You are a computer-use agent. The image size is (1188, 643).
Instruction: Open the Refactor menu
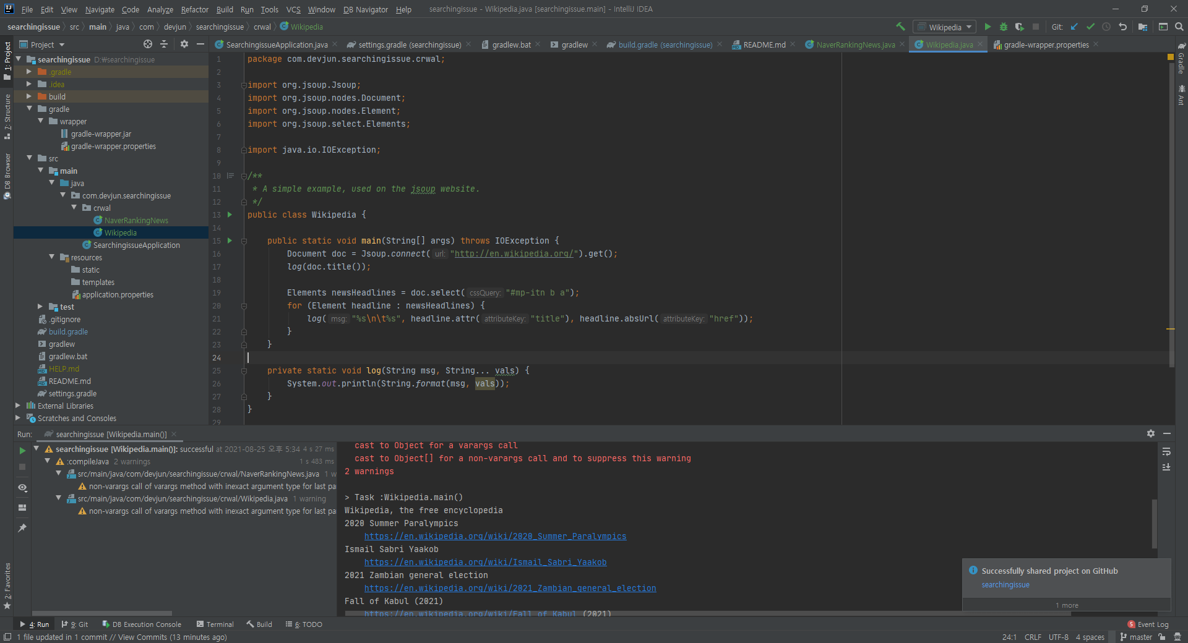pos(194,9)
